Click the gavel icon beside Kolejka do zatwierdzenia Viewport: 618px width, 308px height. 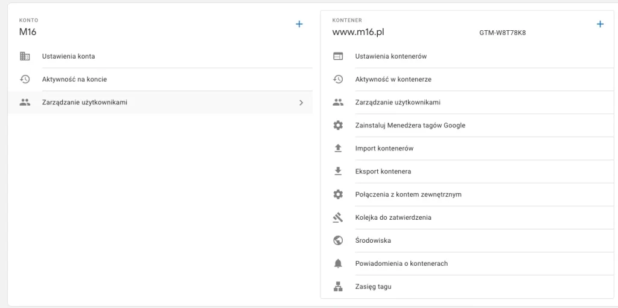[338, 217]
